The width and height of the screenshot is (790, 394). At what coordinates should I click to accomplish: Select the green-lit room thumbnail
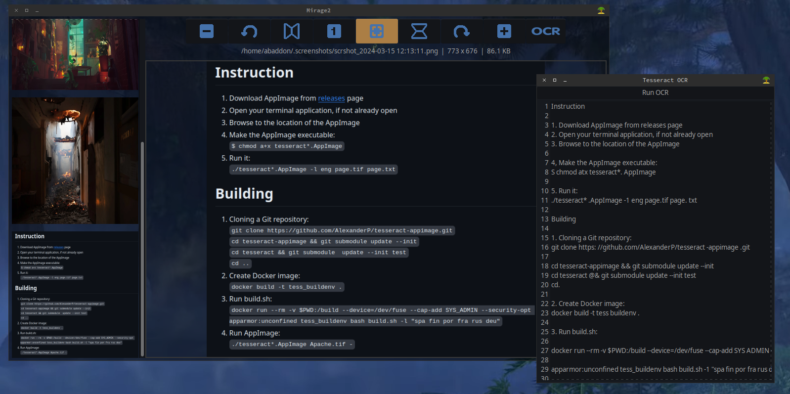tap(75, 54)
